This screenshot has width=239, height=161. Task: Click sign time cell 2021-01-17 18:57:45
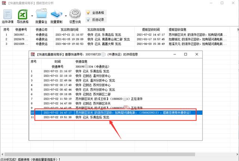tap(151, 39)
